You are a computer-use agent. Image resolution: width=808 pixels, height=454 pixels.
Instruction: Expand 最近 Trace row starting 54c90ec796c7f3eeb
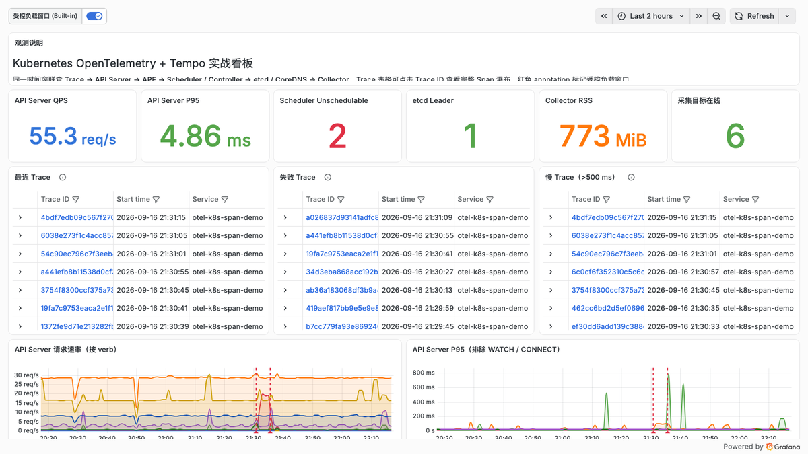point(20,254)
